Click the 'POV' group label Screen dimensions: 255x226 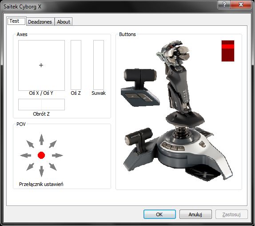pos(21,124)
